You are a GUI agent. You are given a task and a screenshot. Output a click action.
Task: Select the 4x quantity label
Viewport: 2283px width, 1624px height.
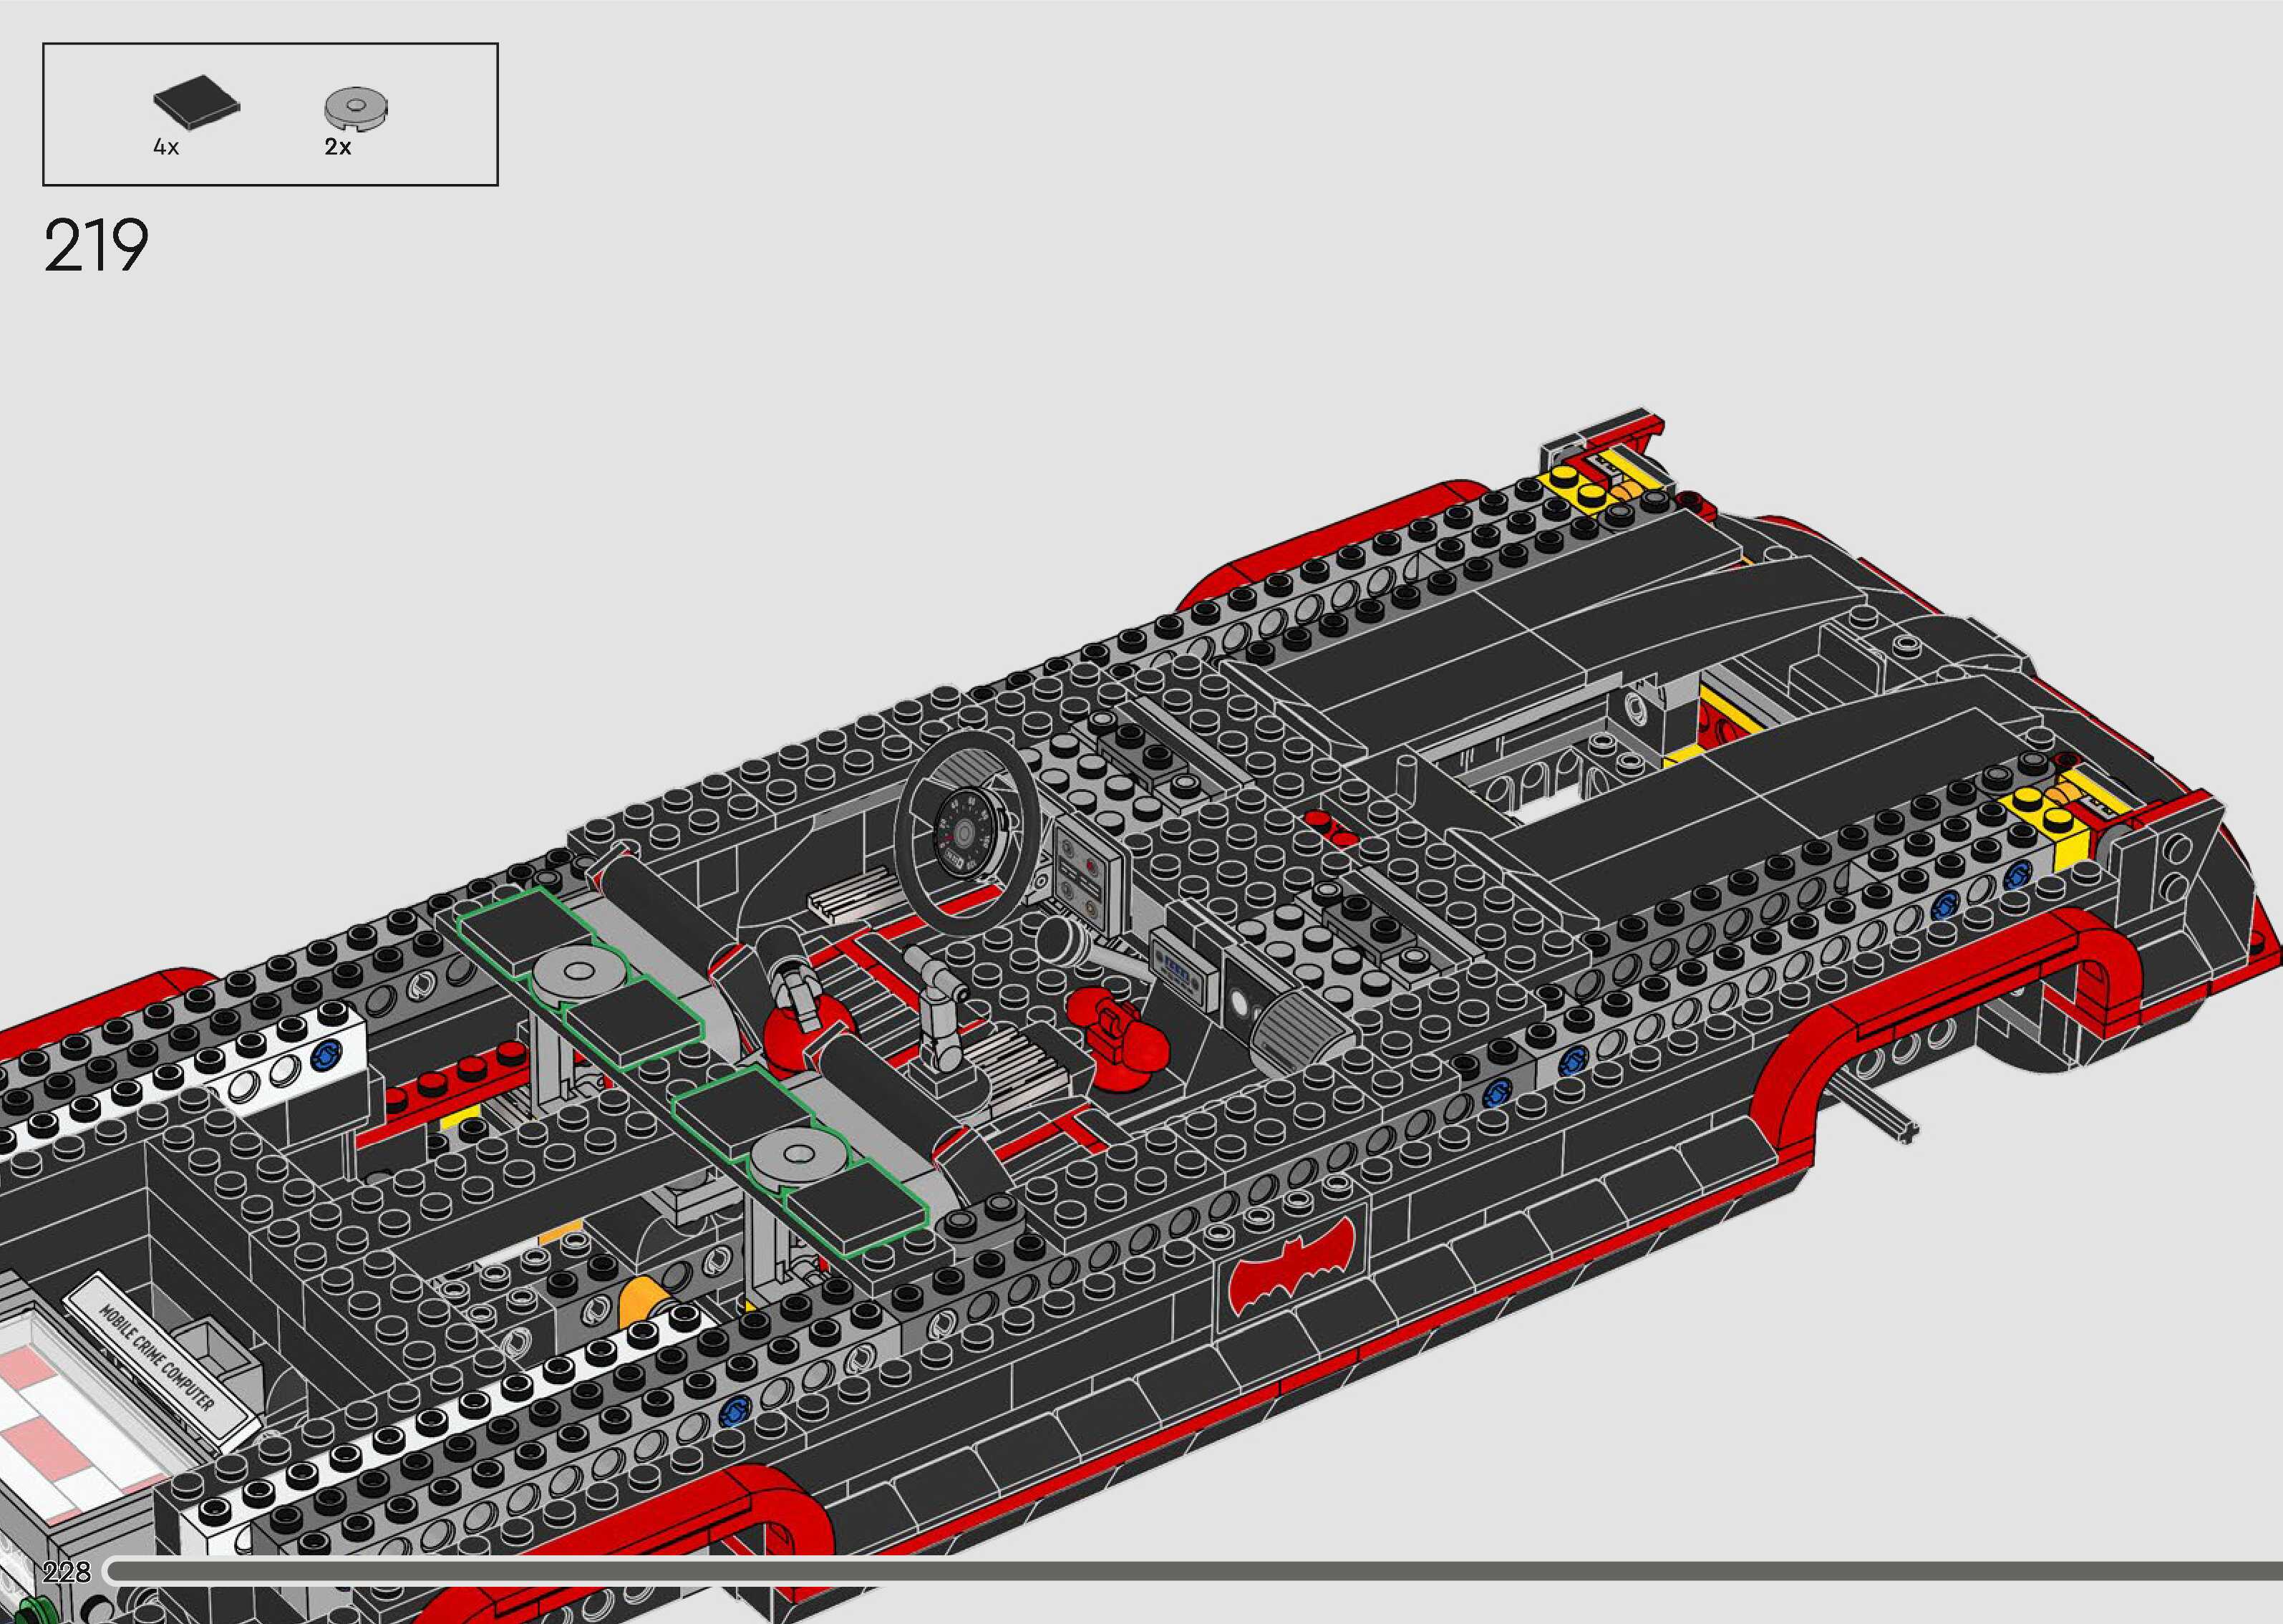pyautogui.click(x=166, y=147)
